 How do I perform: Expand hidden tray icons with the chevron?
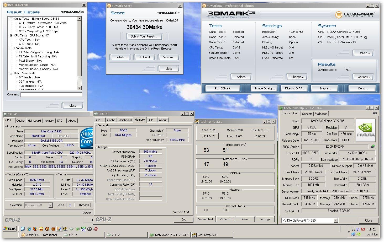tap(349, 232)
